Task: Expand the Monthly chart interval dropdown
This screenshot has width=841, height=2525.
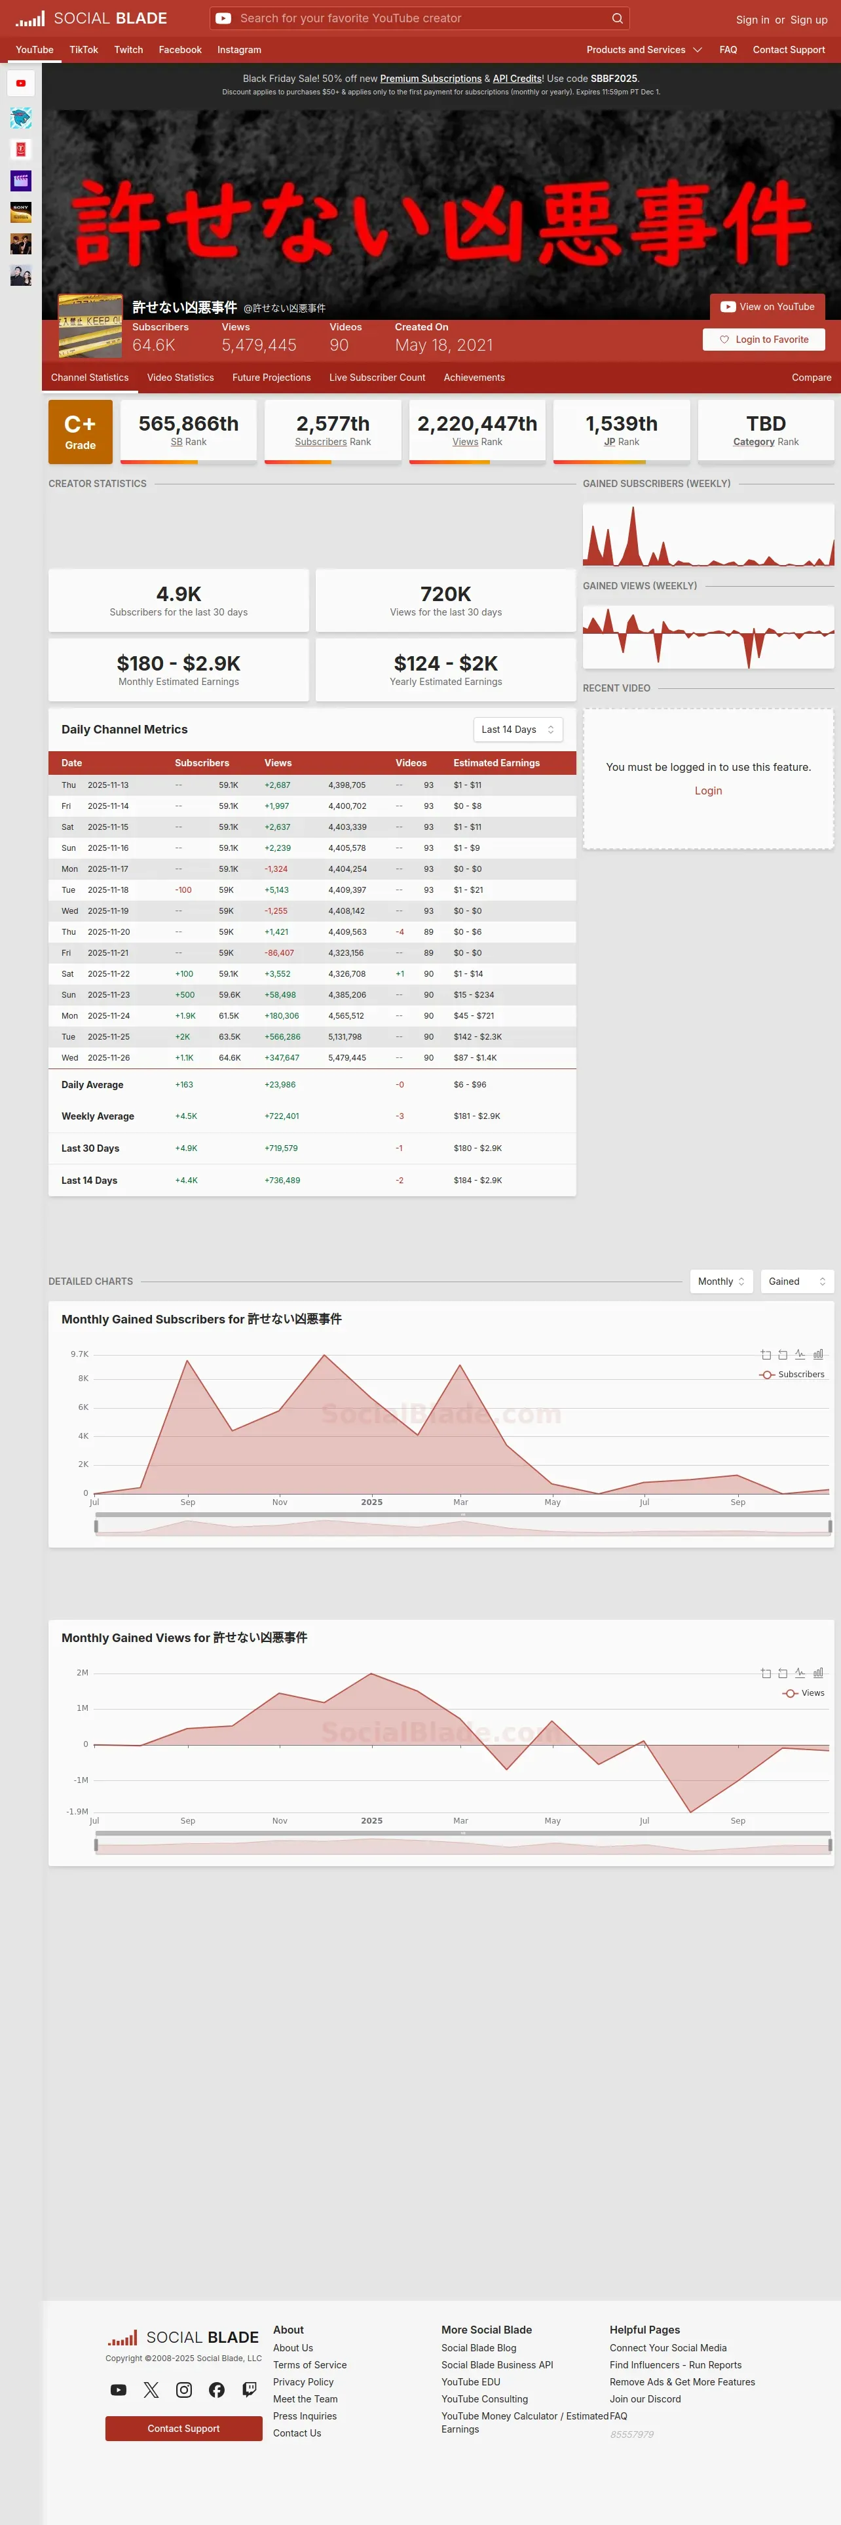Action: 722,1281
